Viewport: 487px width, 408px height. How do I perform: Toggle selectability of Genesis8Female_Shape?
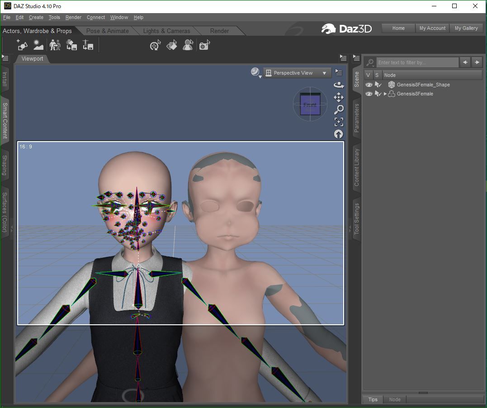tap(378, 85)
